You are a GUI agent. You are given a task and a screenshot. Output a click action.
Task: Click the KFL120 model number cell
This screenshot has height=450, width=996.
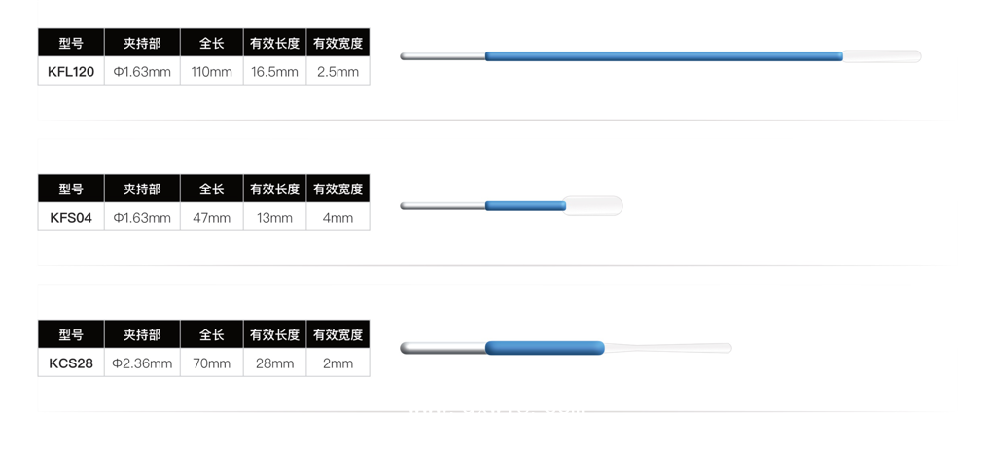[x=71, y=72]
